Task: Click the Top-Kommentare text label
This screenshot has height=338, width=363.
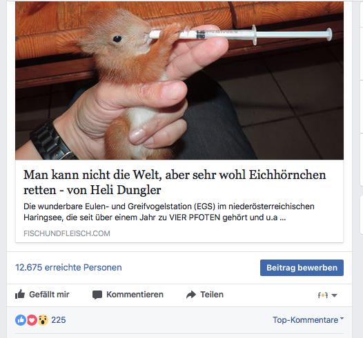Action: [305, 320]
